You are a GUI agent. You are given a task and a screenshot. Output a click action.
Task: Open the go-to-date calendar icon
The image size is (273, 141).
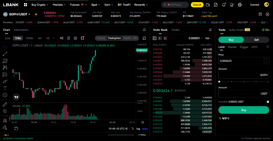16,129
